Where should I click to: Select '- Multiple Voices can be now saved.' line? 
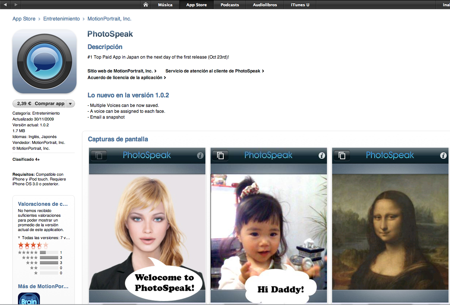pos(123,105)
